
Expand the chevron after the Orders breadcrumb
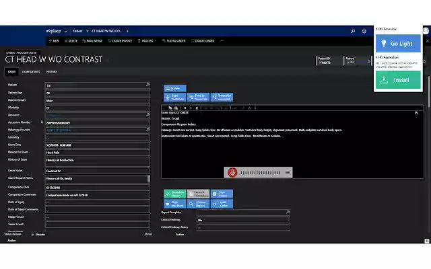[87, 32]
